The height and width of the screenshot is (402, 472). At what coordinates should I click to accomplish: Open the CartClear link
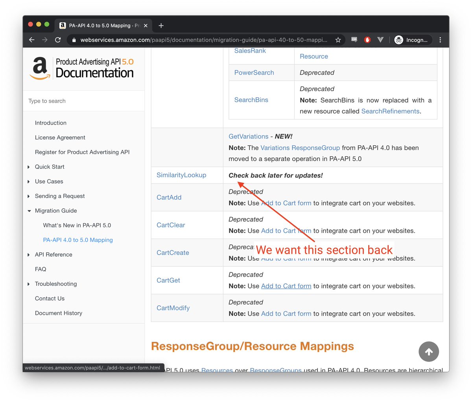171,225
